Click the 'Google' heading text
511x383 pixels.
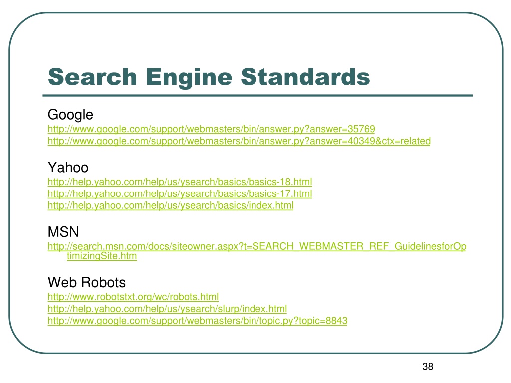coord(70,115)
